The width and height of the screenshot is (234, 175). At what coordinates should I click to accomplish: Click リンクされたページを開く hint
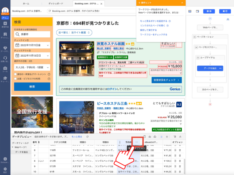point(152,26)
